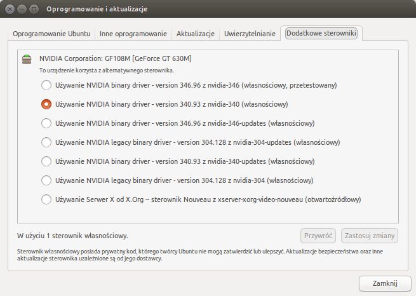Click the 'W użyciu 1 sterownik własnościowy' status text
416x296 pixels.
[x=72, y=236]
